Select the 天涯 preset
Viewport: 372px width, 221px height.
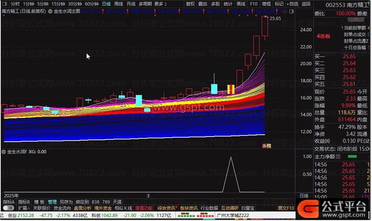pyautogui.click(x=117, y=202)
